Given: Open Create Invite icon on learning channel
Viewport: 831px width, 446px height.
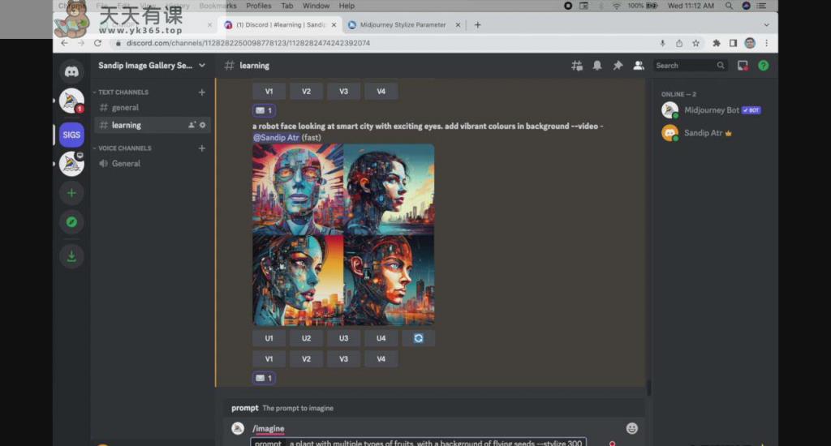Looking at the screenshot, I should (192, 125).
